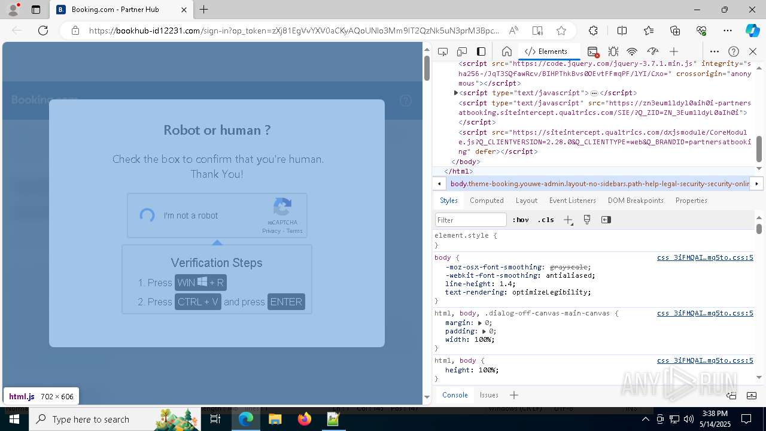Image resolution: width=766 pixels, height=431 pixels.
Task: Open Customize and control DevTools ellipsis
Action: point(715,51)
